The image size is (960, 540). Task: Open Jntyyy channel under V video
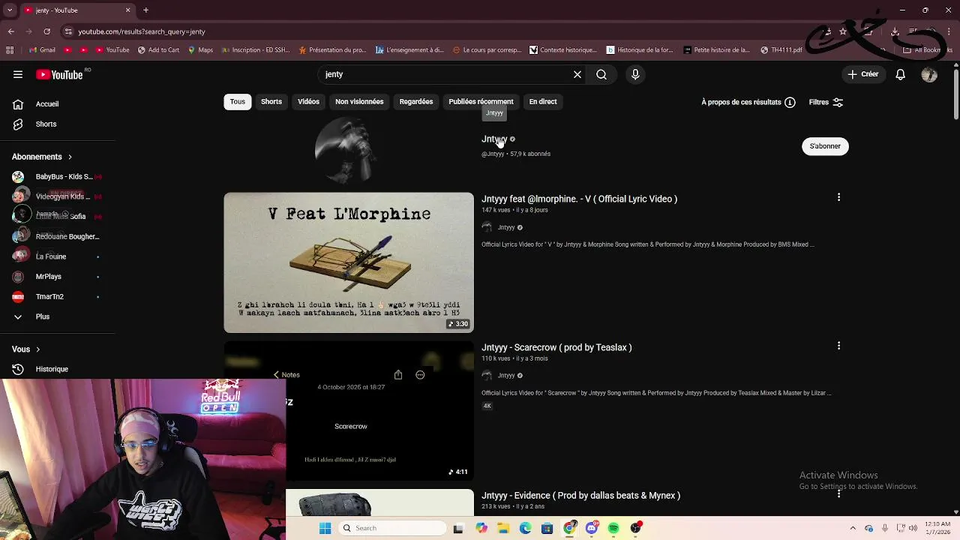506,227
